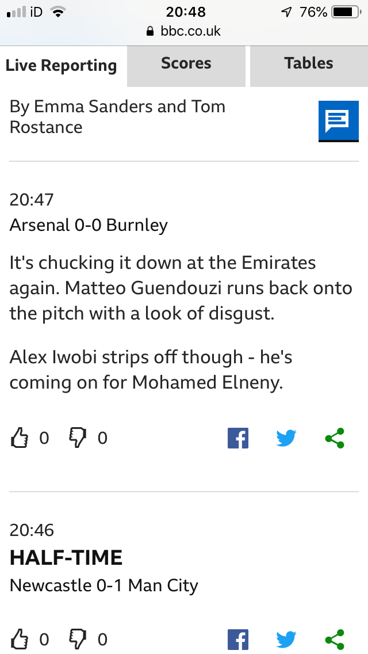Open share options for Arsenal post
The image size is (368, 654).
pos(335,439)
